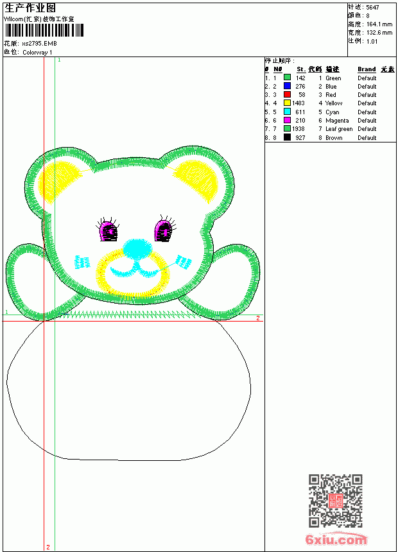Click the Colorway 1 label
This screenshot has height=552, width=398.
pos(37,52)
